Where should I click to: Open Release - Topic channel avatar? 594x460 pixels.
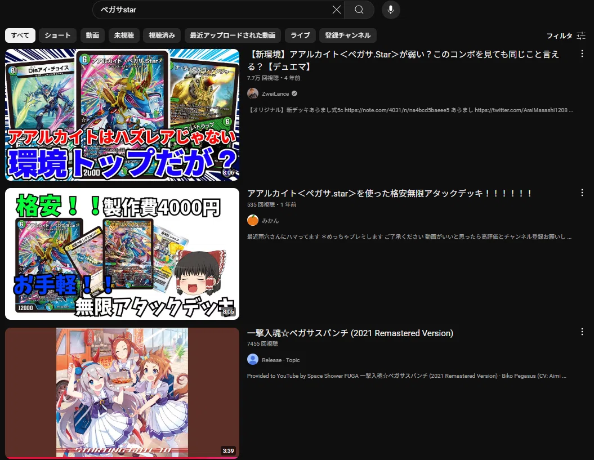[x=253, y=360]
